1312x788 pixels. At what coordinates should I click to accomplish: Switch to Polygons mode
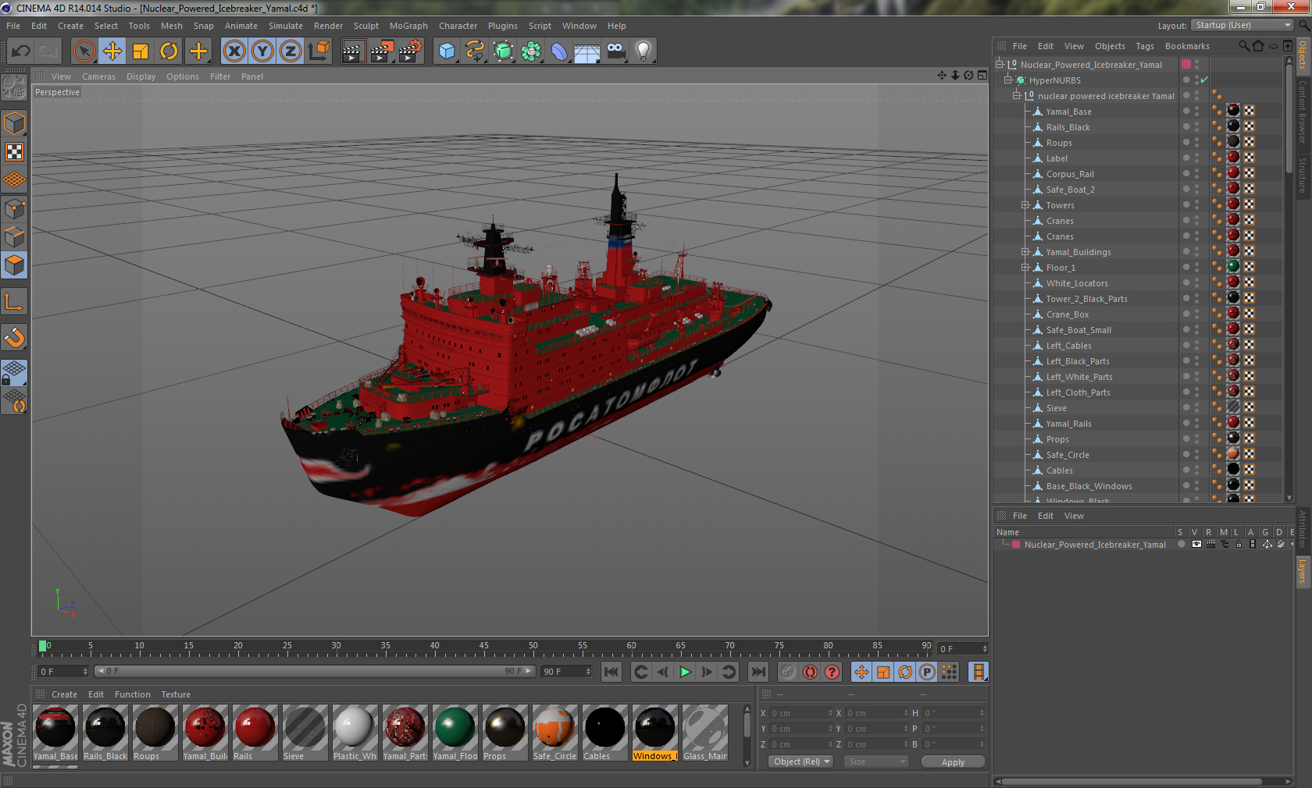(x=14, y=265)
